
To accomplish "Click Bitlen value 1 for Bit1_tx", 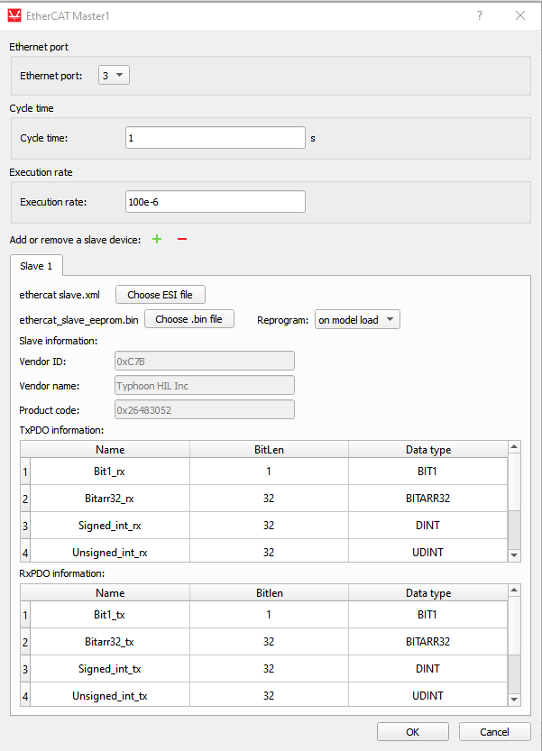I will click(x=269, y=615).
